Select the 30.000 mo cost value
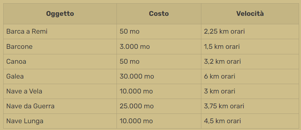301x130 pixels. click(137, 76)
